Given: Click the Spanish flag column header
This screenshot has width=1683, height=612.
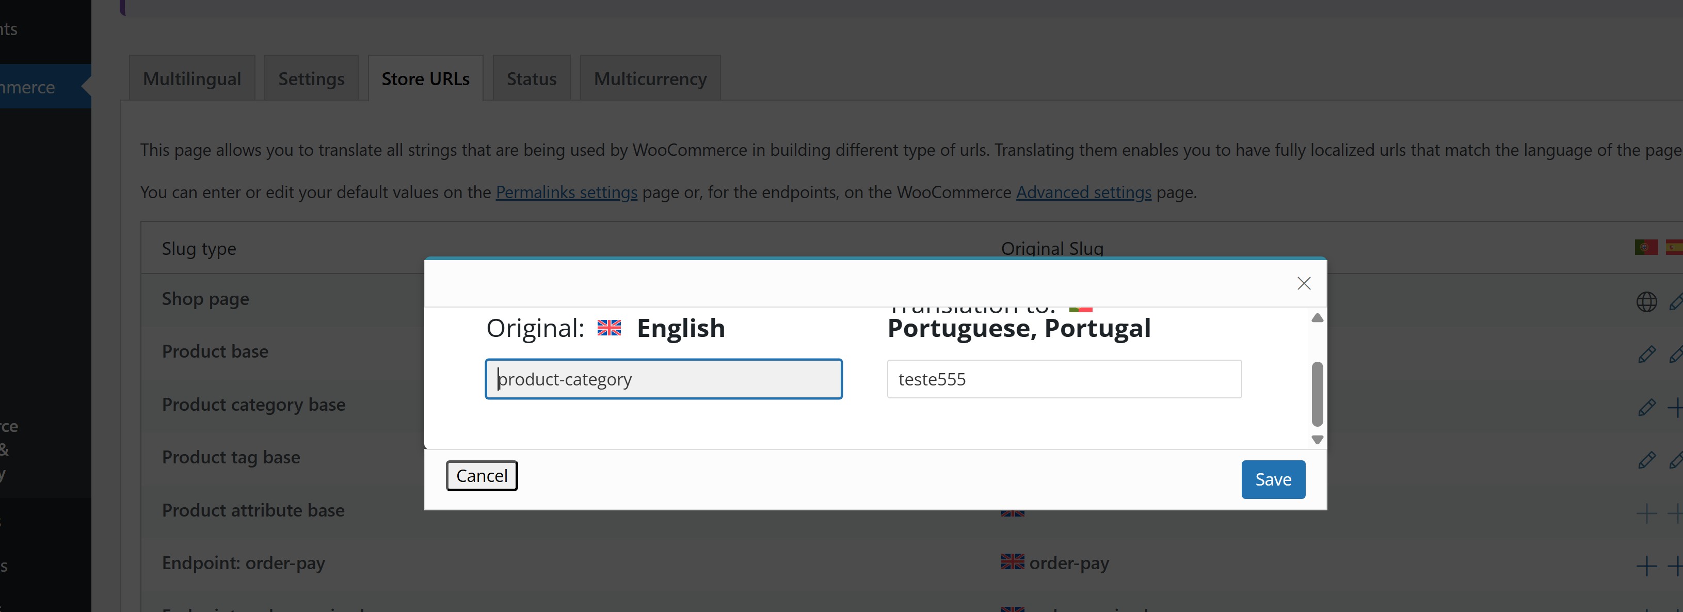Looking at the screenshot, I should [x=1675, y=247].
